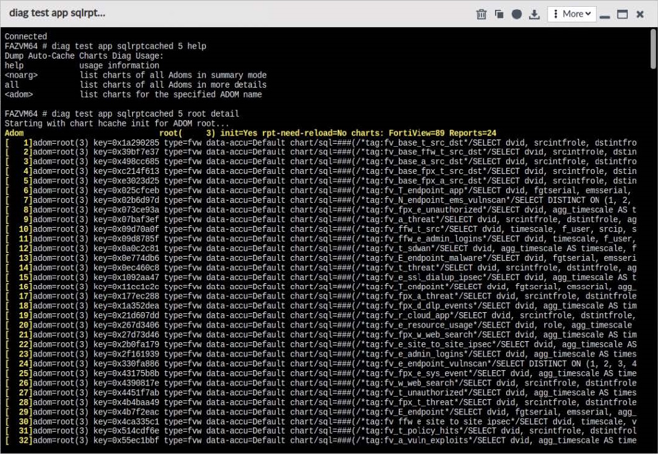Click row 5 key=0xe3023d25
The width and height of the screenshot is (658, 454).
[x=127, y=181]
